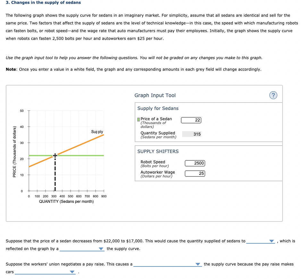This screenshot has height=279, width=304.
Task: Click the Graph Input Tool heading
Action: pyautogui.click(x=155, y=95)
